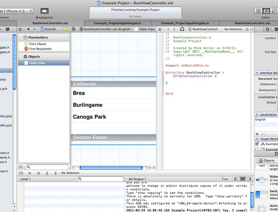Open the Local variables scope popup

[x=26, y=179]
